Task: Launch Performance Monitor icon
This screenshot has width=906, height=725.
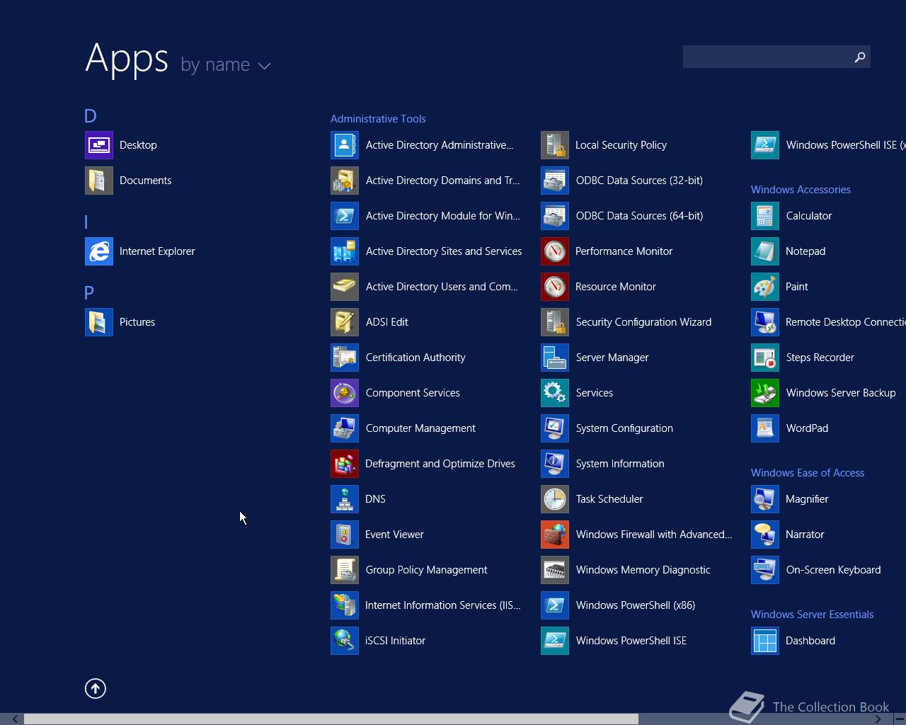Action: coord(555,251)
